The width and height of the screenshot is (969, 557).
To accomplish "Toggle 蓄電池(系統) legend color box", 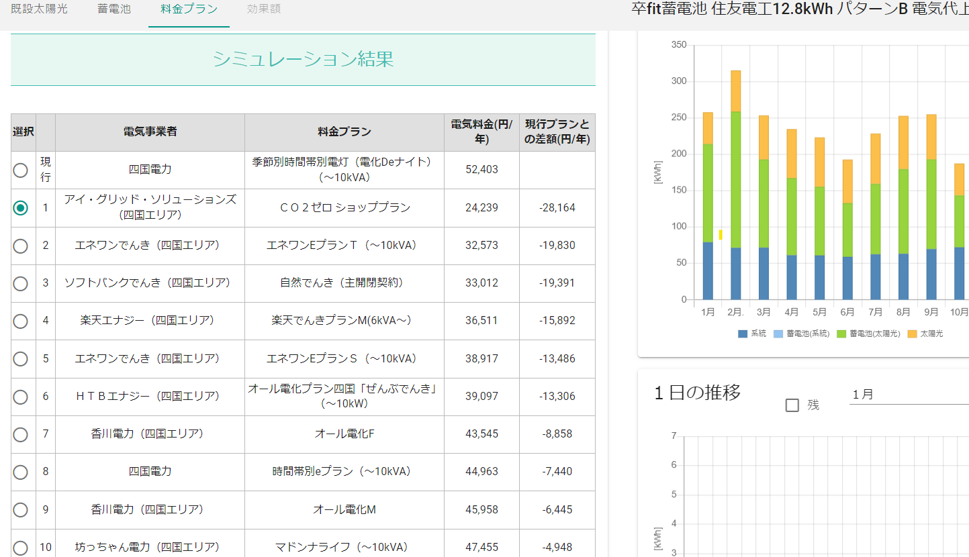I will [778, 334].
